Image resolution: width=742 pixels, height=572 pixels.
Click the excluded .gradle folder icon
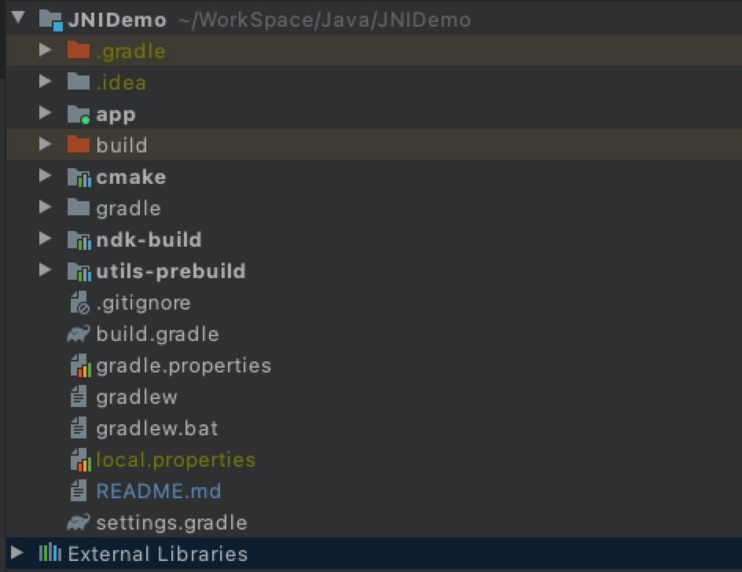click(x=79, y=50)
